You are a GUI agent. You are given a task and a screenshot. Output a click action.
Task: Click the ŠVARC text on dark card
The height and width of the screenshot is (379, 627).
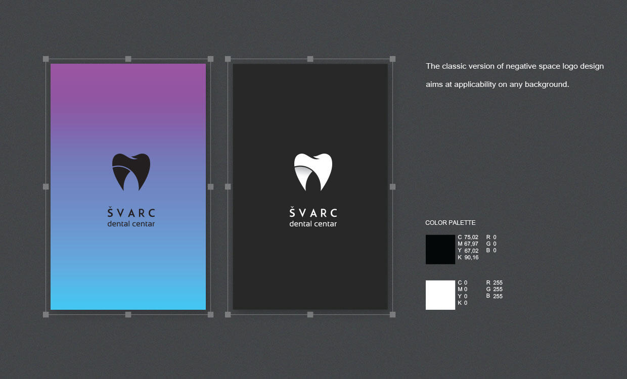pos(313,212)
